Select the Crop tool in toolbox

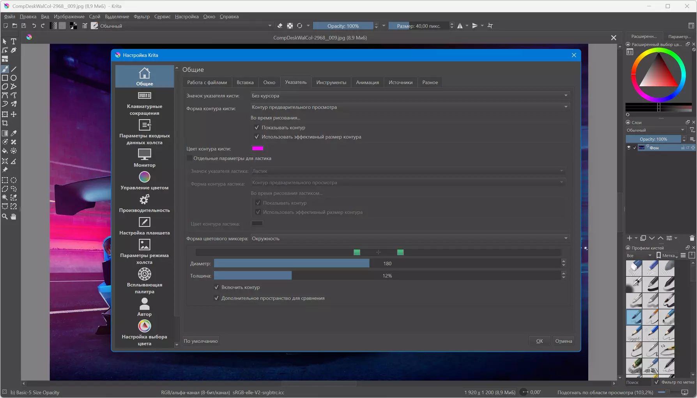pyautogui.click(x=5, y=123)
